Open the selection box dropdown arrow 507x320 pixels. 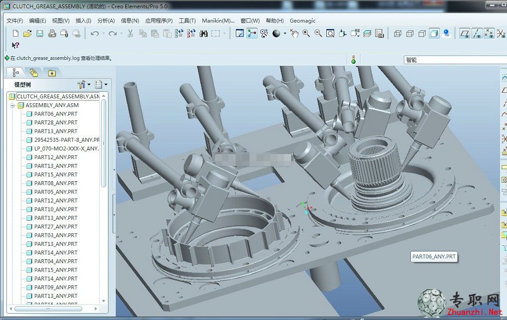(x=224, y=33)
